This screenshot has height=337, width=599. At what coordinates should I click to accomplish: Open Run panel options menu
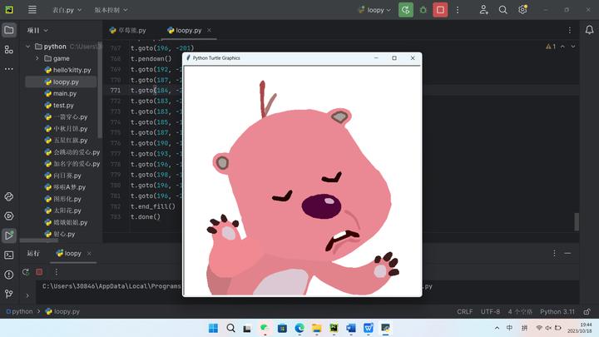point(554,253)
